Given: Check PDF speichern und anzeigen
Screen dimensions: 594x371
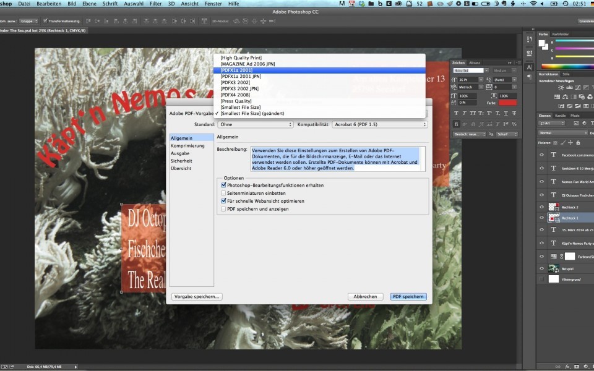Looking at the screenshot, I should click(223, 209).
